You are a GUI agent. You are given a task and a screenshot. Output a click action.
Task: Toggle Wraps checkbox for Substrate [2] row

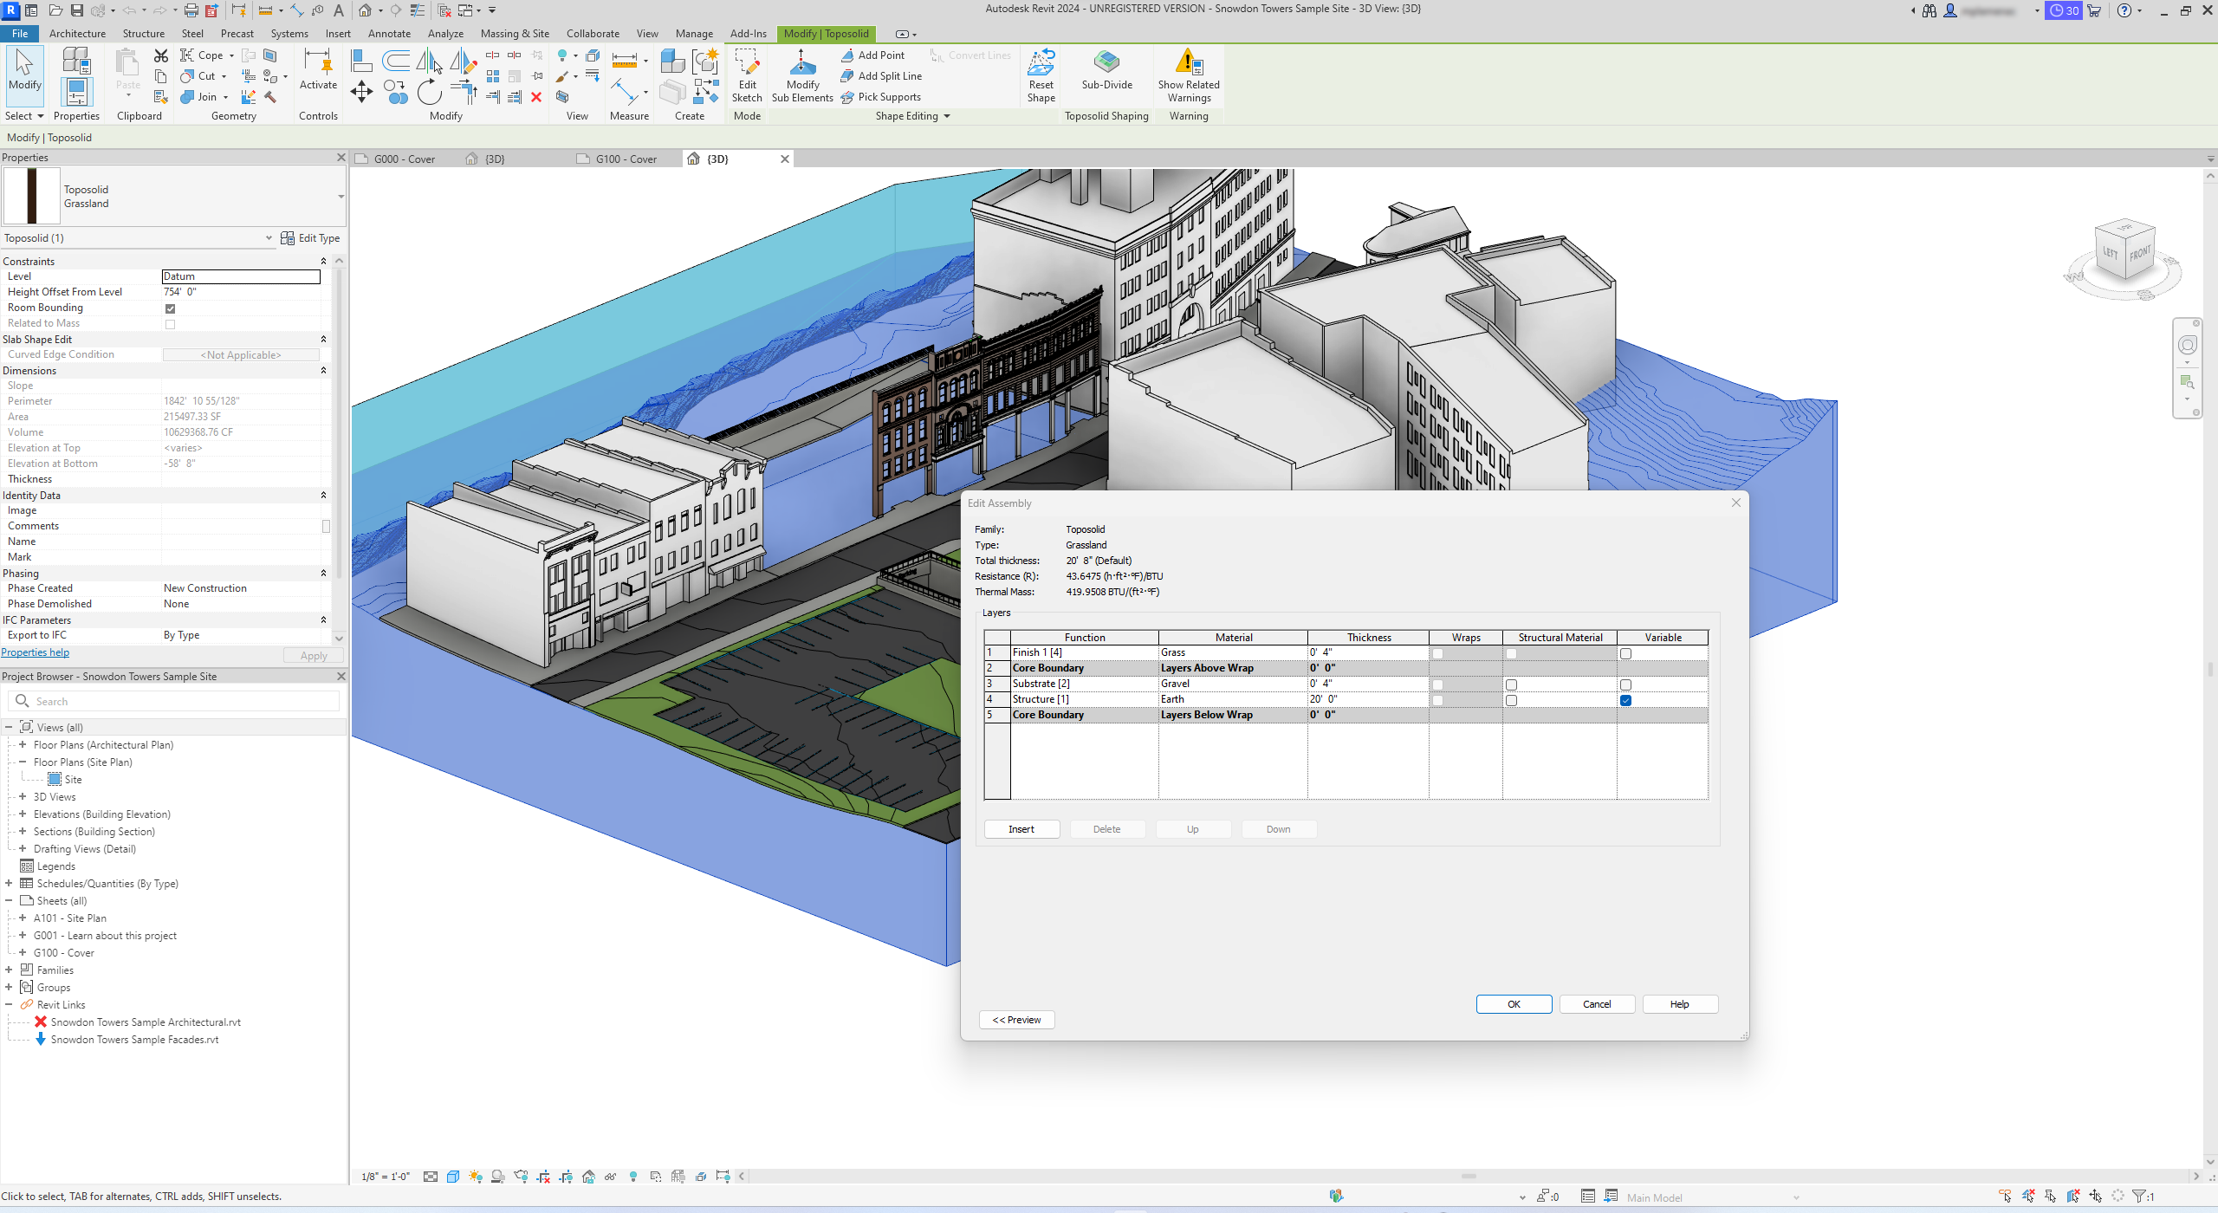tap(1437, 684)
